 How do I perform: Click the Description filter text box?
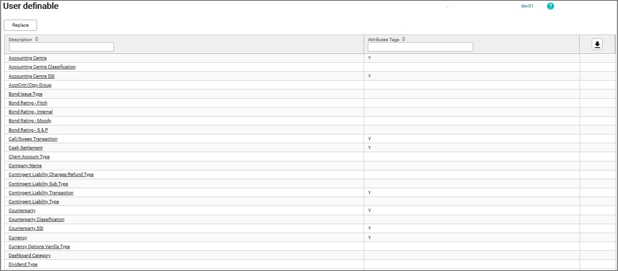tap(61, 47)
